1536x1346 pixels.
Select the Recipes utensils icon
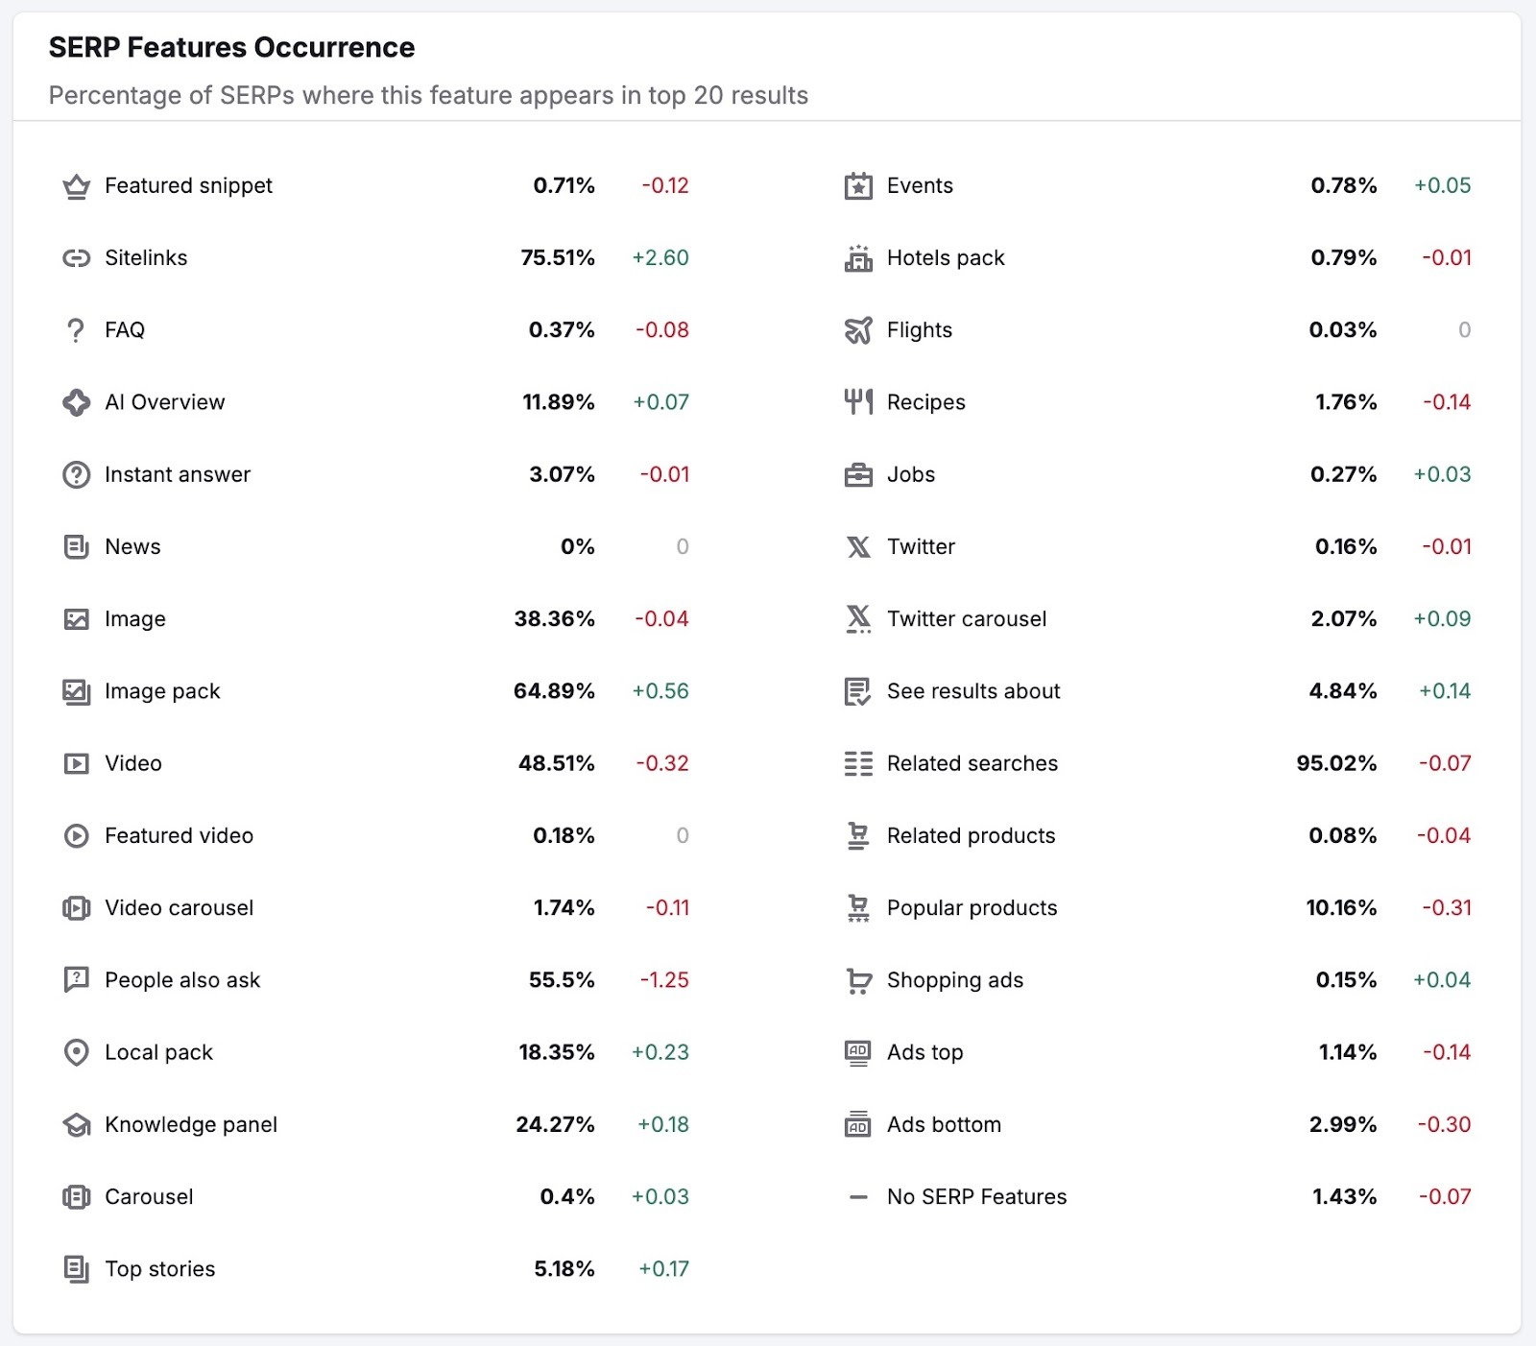(x=858, y=402)
